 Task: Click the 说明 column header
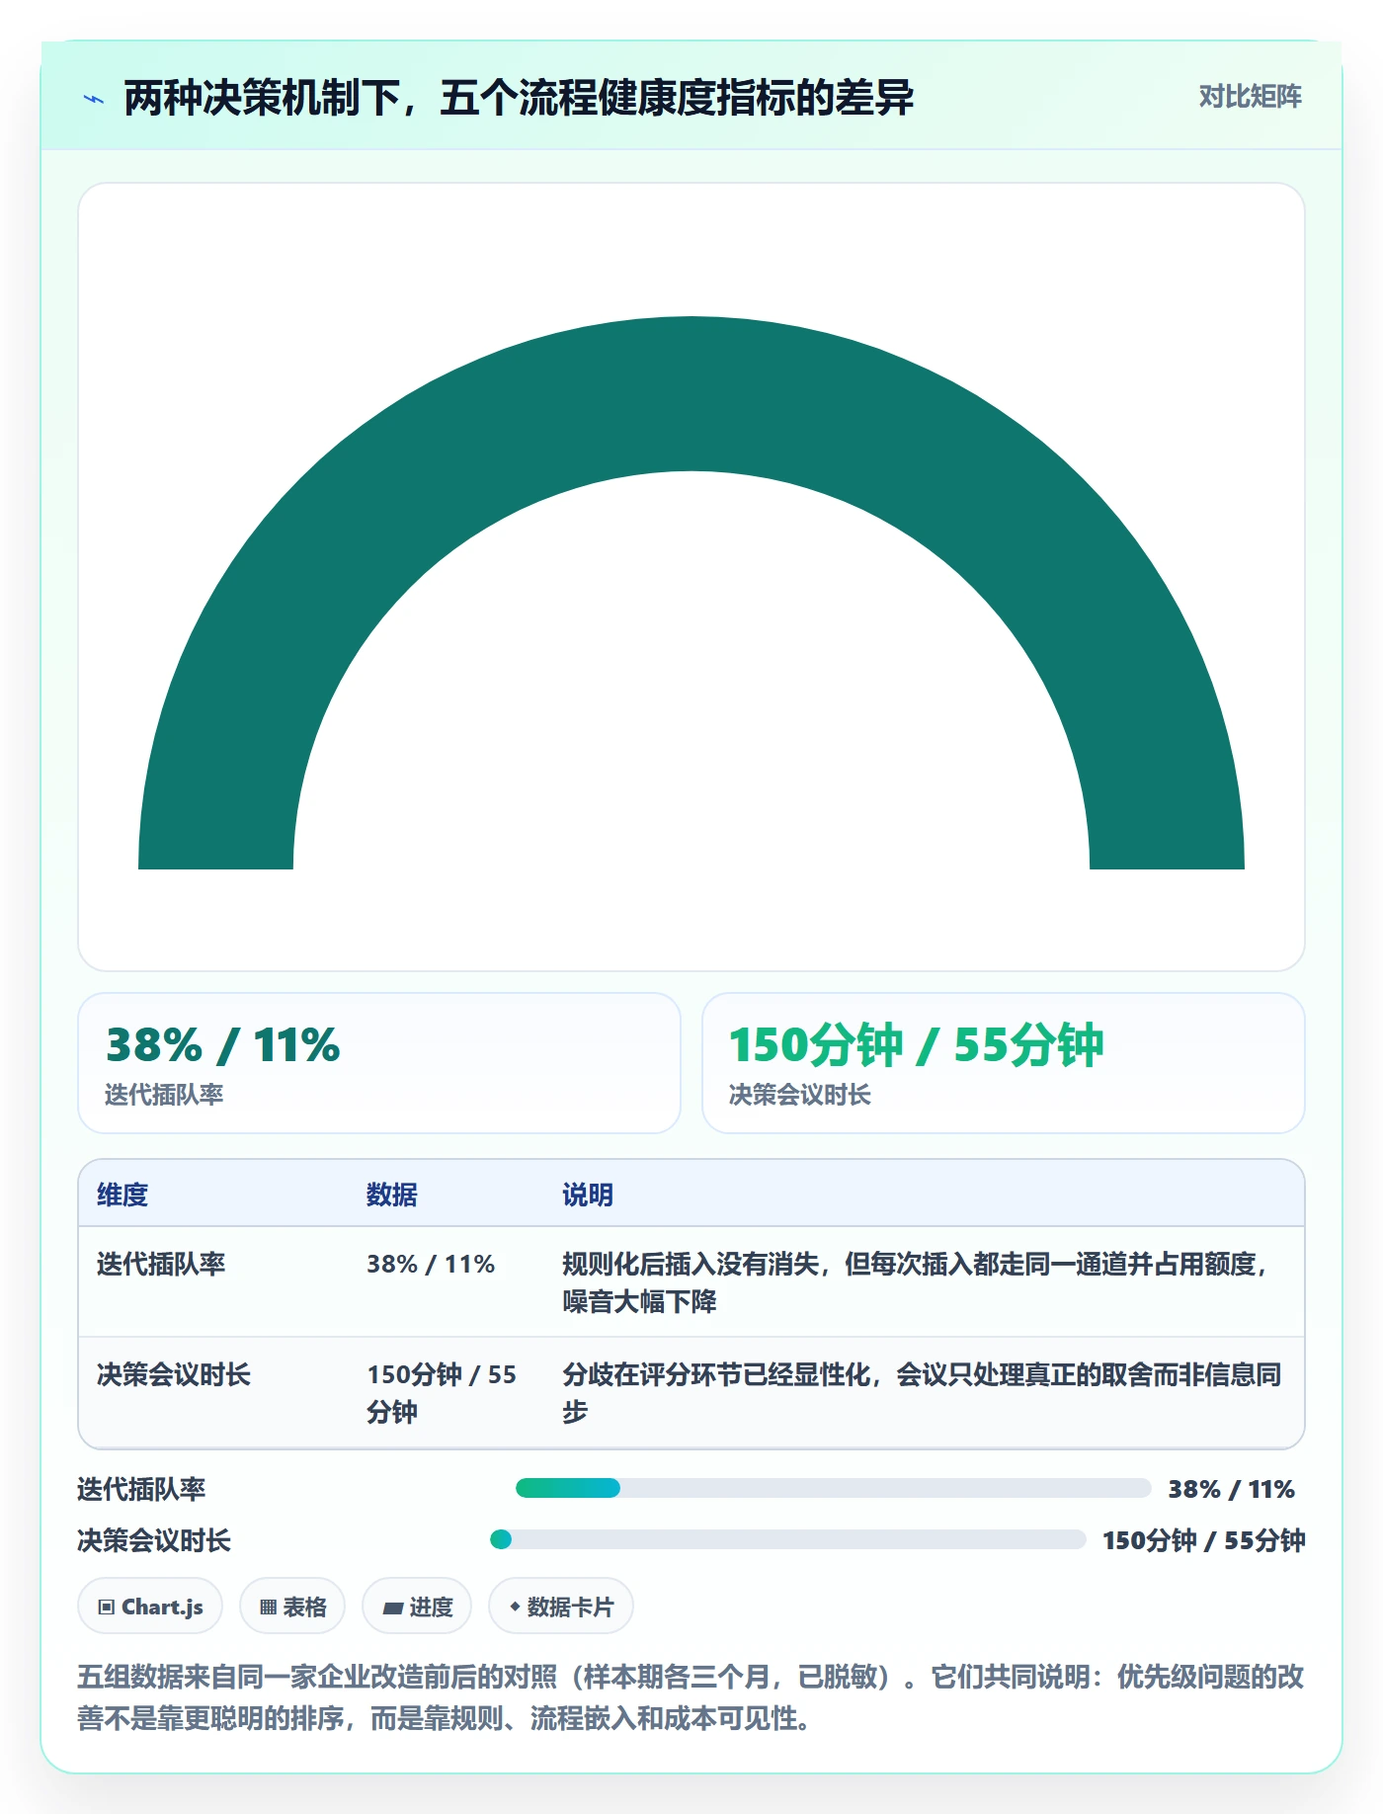pyautogui.click(x=588, y=1195)
